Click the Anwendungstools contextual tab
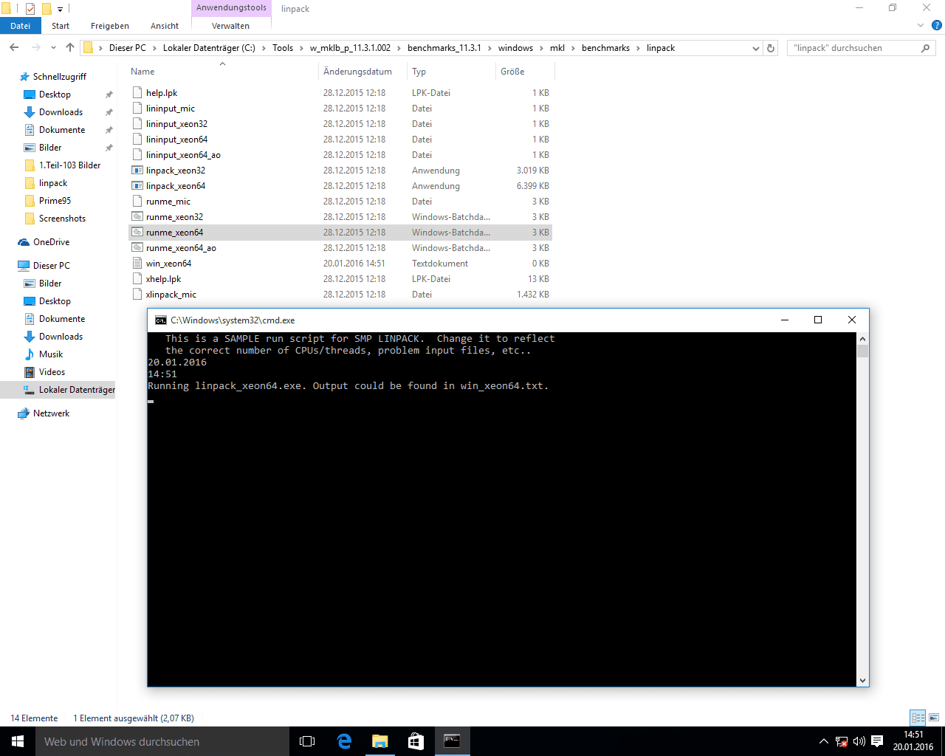Screen dimensions: 945x756 [x=231, y=7]
